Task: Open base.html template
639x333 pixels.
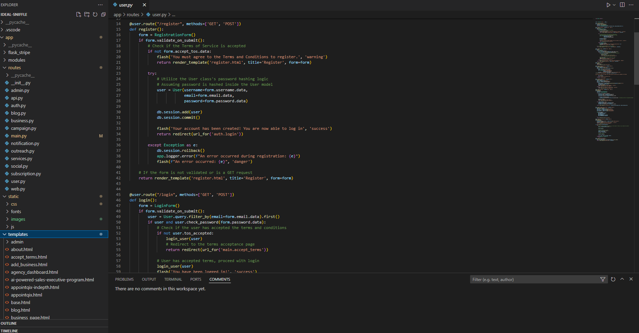Action: pos(54,302)
